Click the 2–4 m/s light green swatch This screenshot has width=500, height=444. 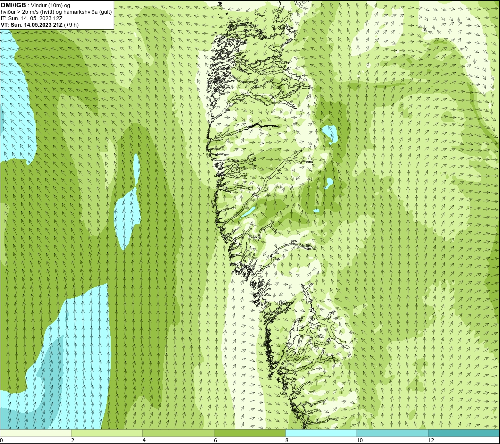click(x=107, y=433)
